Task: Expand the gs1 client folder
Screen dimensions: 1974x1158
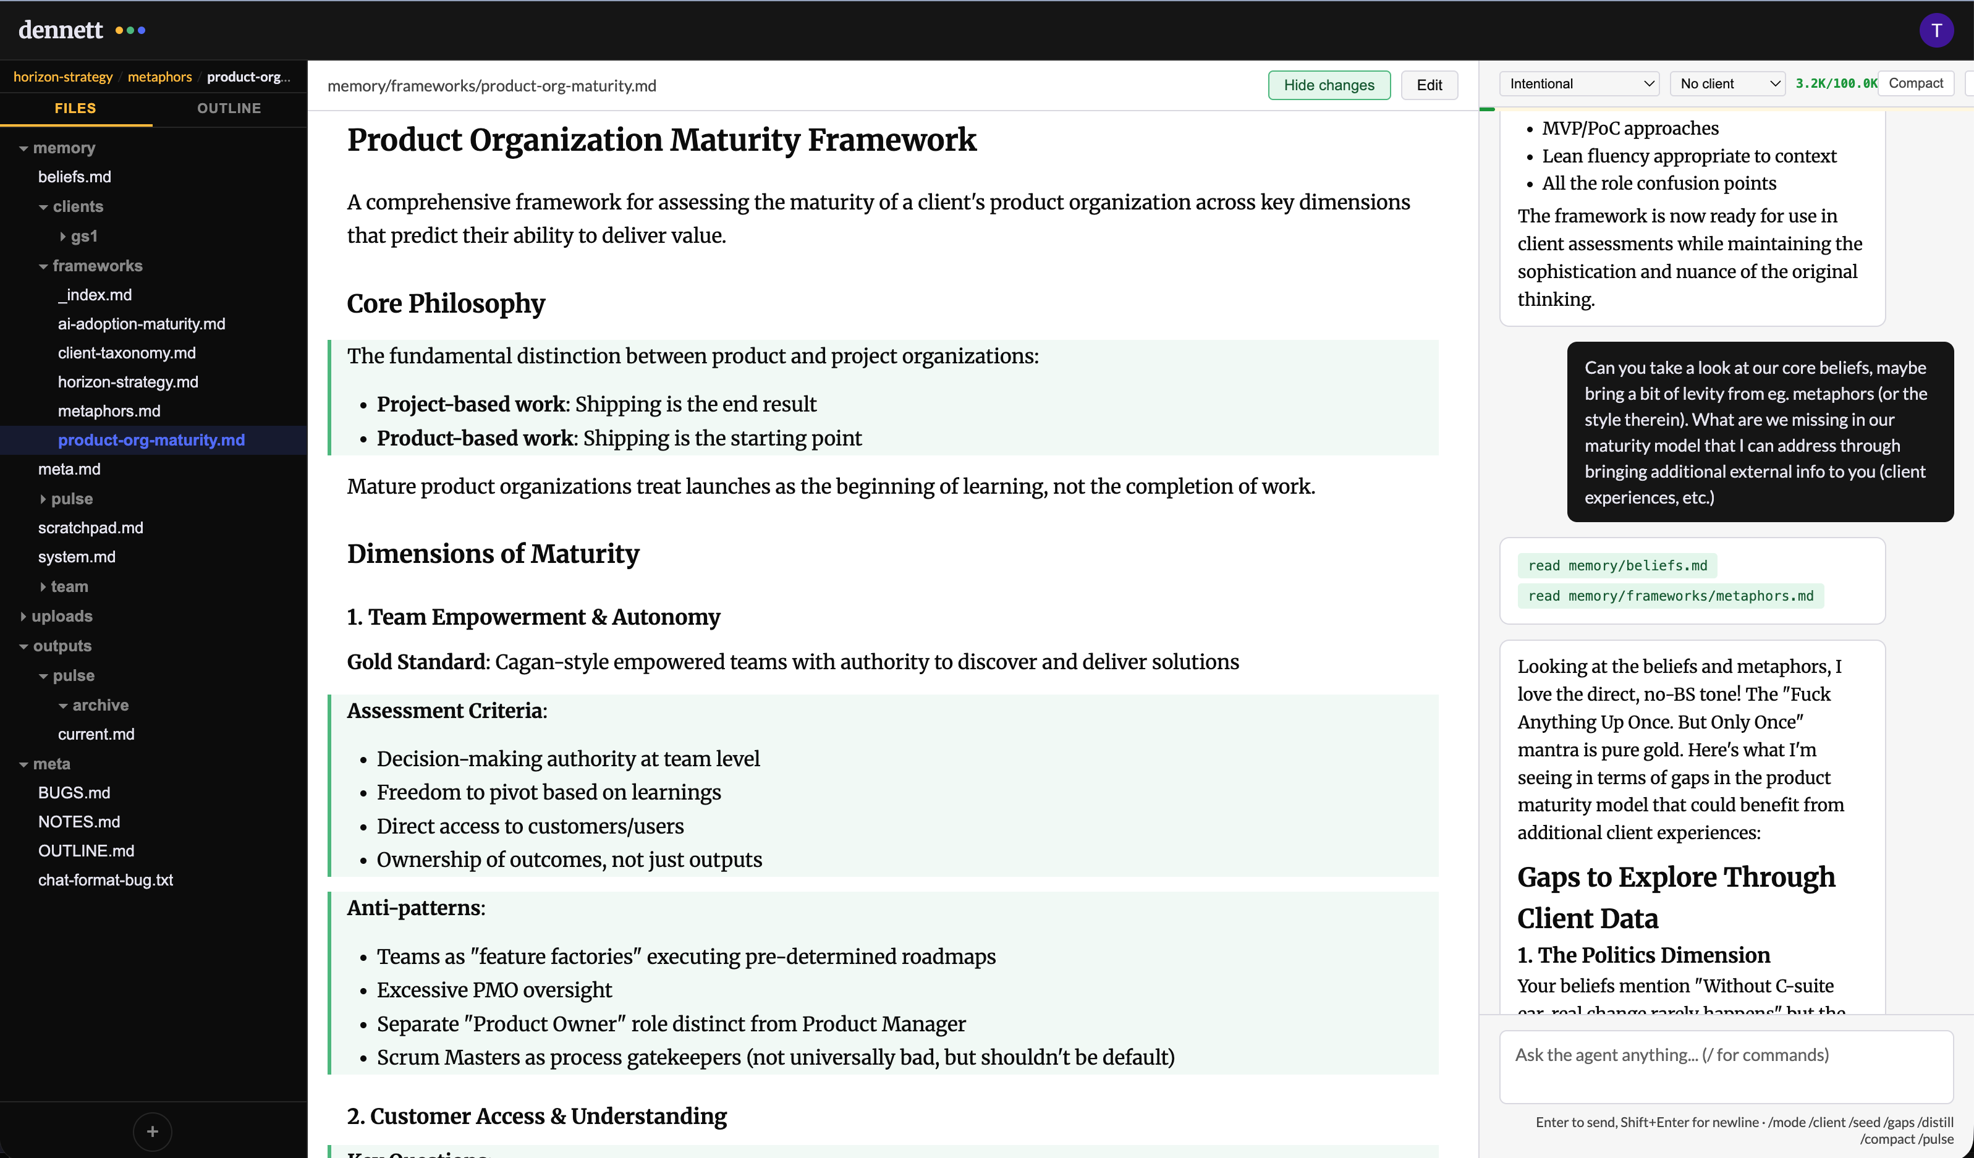Action: click(62, 237)
